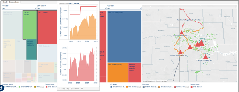Click the accessibility icon at bottom left

tap(2, 88)
